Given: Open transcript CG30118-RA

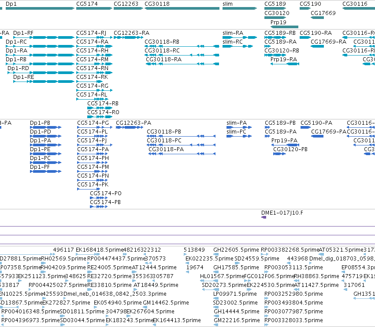Looking at the screenshot, I should (164, 59).
